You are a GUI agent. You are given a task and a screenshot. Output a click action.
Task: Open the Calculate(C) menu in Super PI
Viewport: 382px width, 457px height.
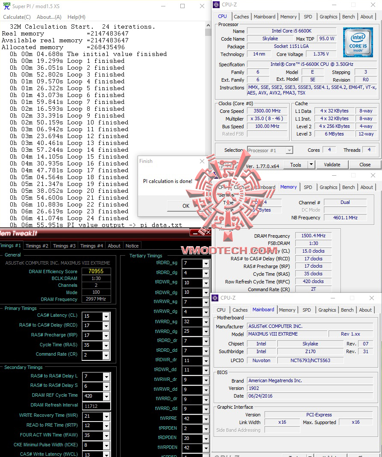coord(17,17)
